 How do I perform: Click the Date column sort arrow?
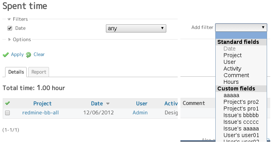click(108, 103)
